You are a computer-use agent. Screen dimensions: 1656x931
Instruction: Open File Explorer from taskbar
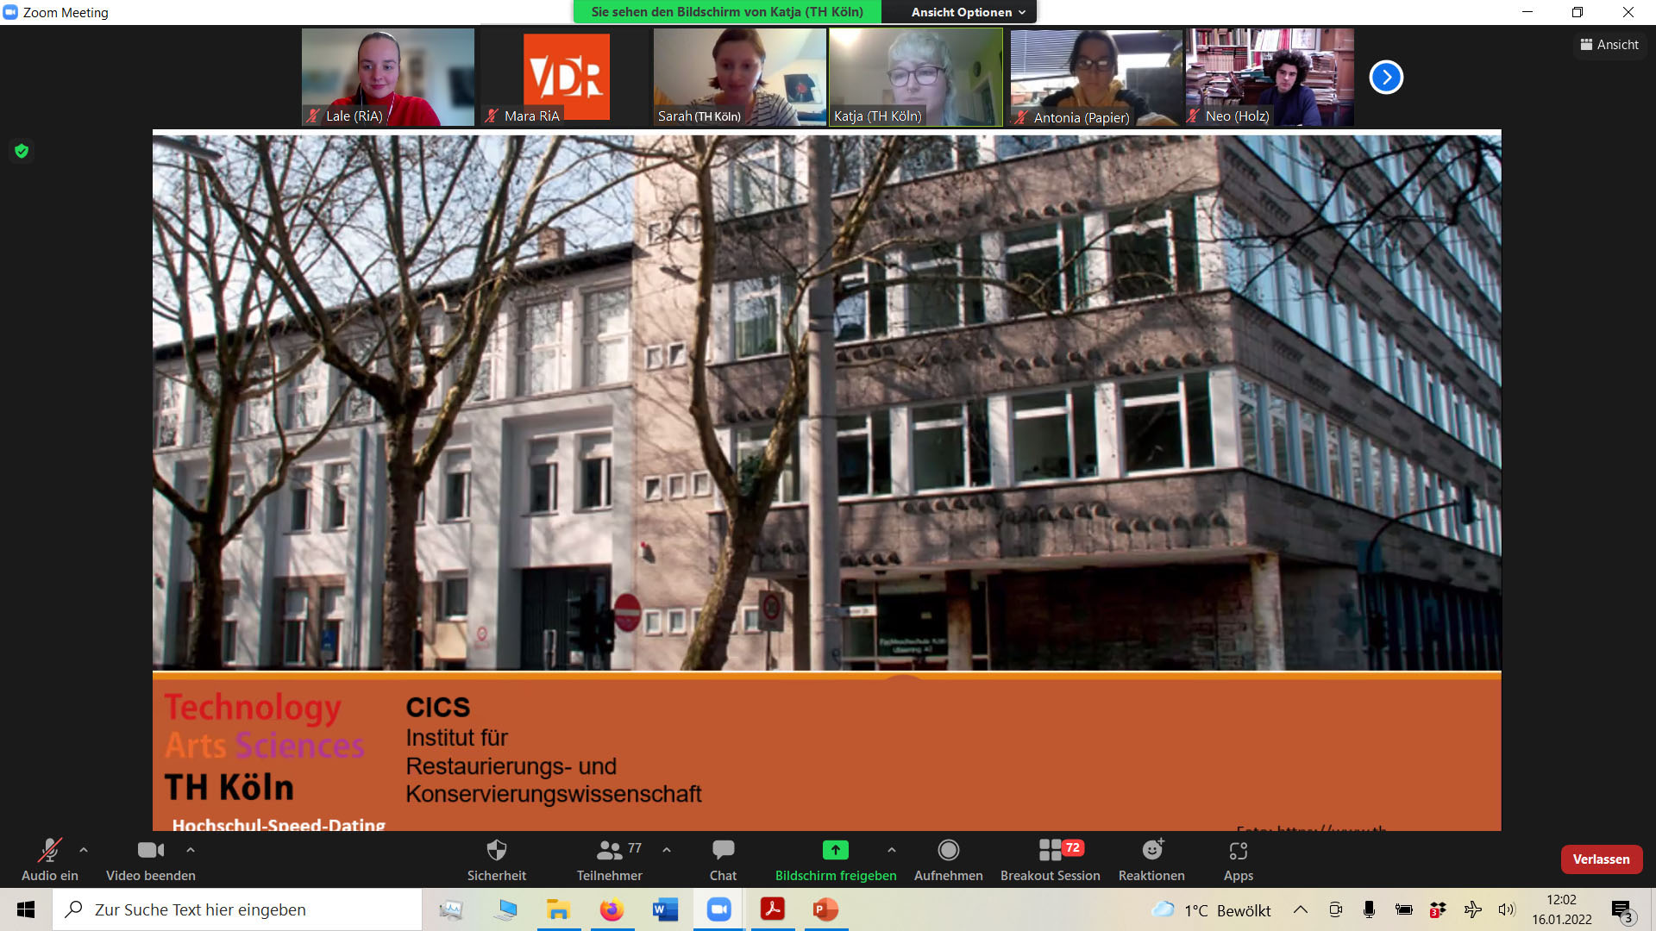click(x=558, y=909)
